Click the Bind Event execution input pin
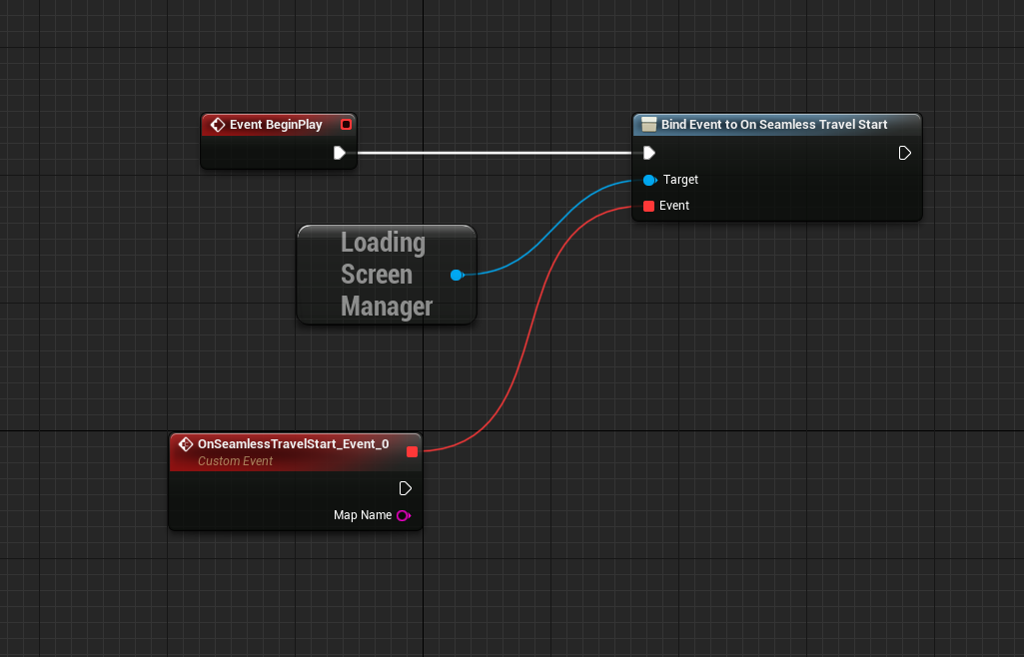Viewport: 1024px width, 657px height. pos(649,153)
